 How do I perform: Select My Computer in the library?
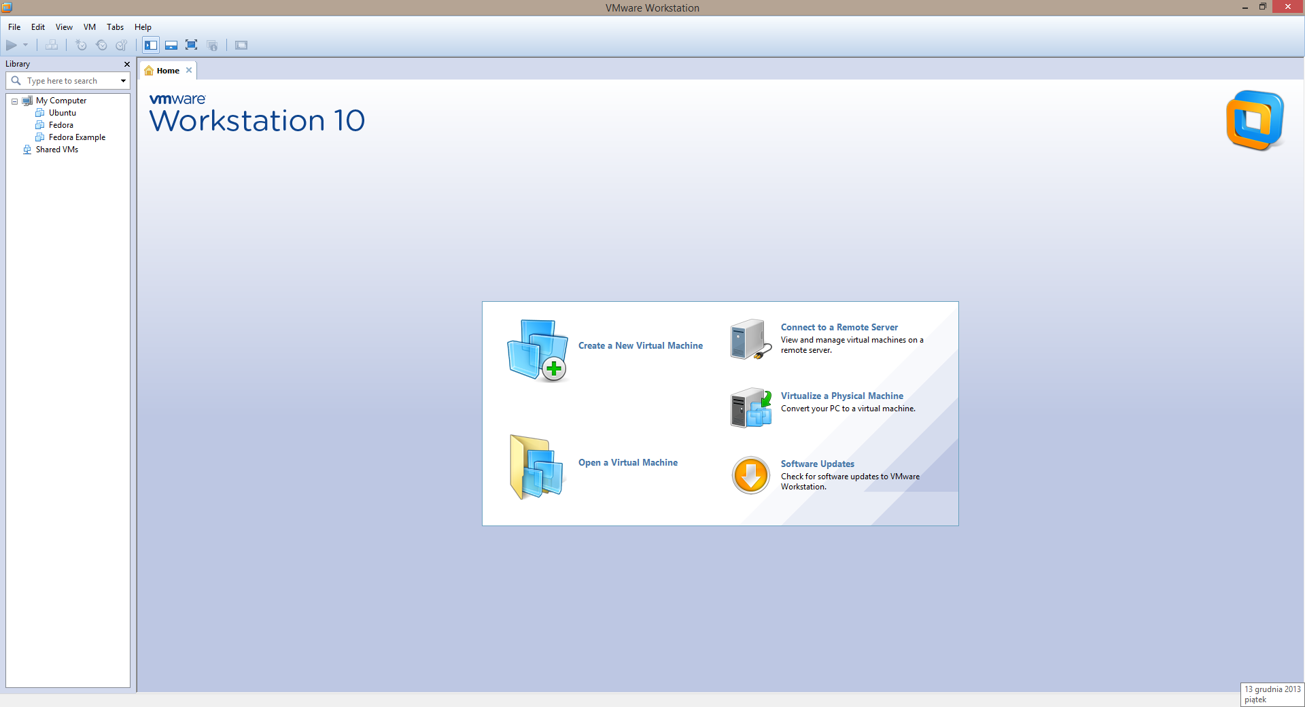[x=61, y=101]
